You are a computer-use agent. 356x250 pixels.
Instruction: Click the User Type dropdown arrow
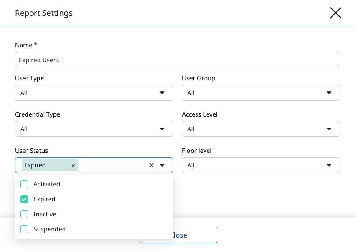(162, 93)
